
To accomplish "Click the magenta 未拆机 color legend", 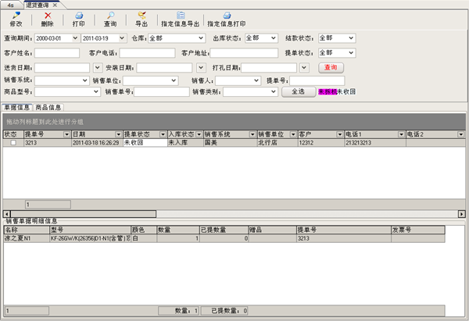I will [x=327, y=91].
